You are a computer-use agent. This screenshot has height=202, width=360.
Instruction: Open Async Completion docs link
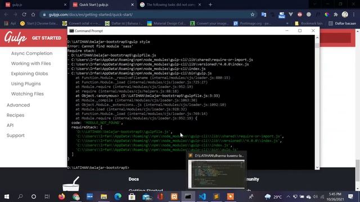point(31,53)
